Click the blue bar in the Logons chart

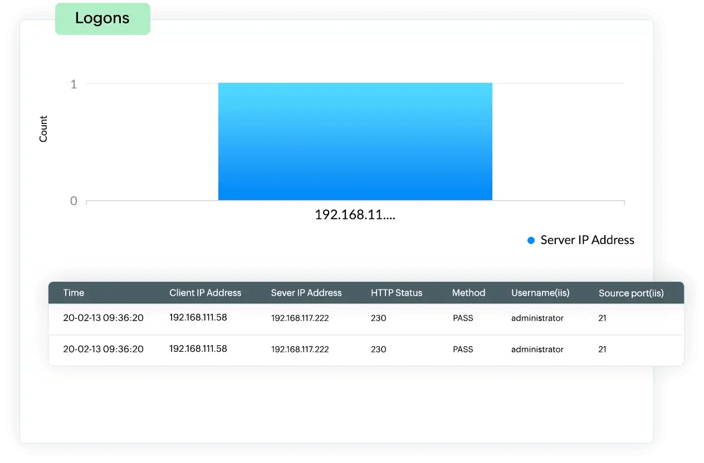(355, 141)
